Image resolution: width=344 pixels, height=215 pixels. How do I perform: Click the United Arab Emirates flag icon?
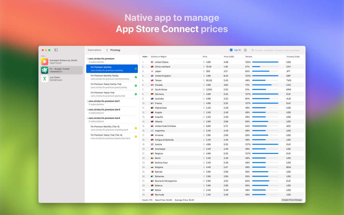pyautogui.click(x=152, y=126)
